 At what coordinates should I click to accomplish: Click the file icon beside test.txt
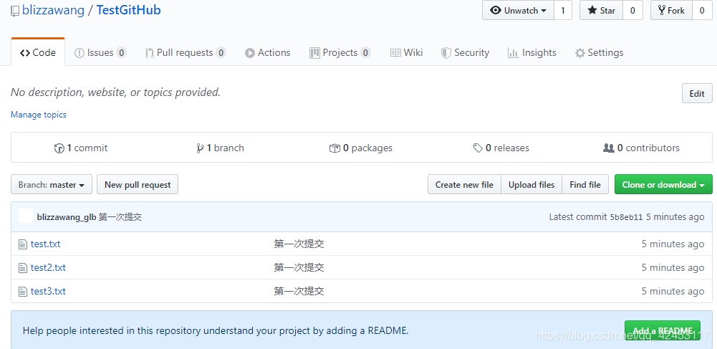(x=23, y=244)
